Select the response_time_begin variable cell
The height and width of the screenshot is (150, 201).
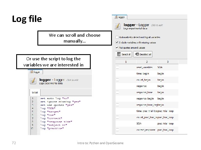(x=147, y=105)
